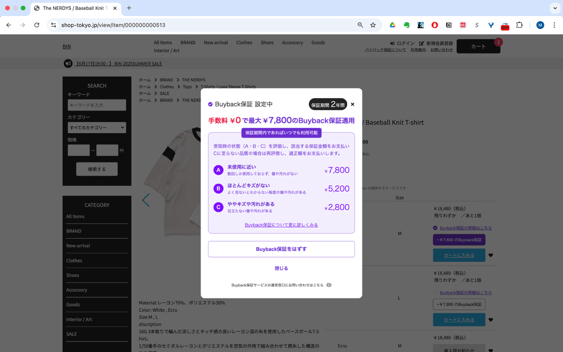Open the お問い合わせ header link
The width and height of the screenshot is (563, 352).
(x=442, y=50)
